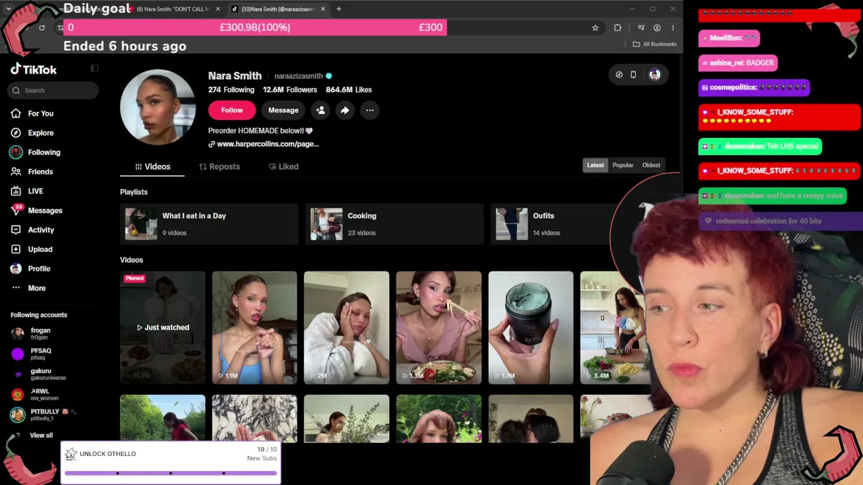The height and width of the screenshot is (485, 863).
Task: Open the All Bookmarks folder
Action: [655, 44]
